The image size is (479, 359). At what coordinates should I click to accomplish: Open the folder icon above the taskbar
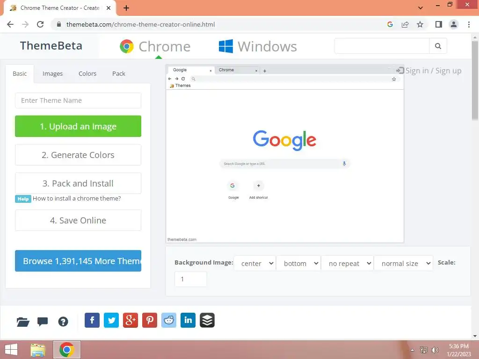[23, 322]
